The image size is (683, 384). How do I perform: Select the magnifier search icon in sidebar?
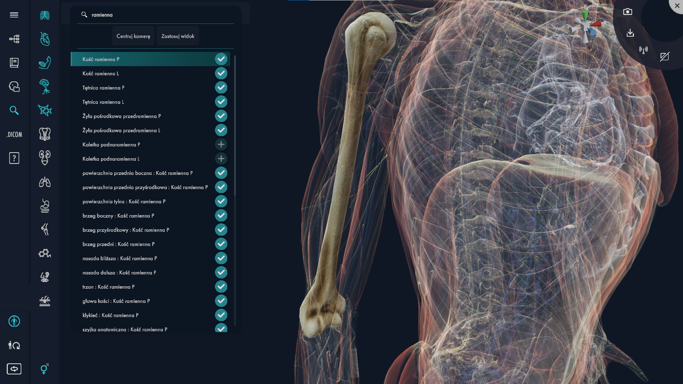click(x=14, y=110)
